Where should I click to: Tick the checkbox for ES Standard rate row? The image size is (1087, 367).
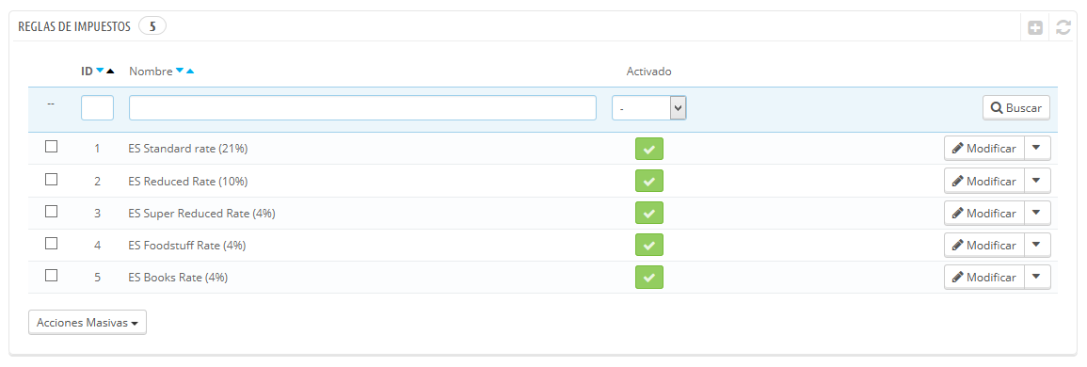51,147
